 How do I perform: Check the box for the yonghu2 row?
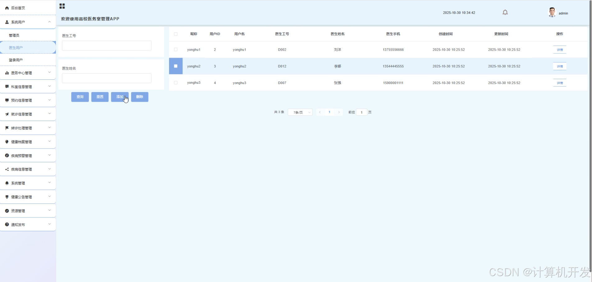click(x=176, y=66)
